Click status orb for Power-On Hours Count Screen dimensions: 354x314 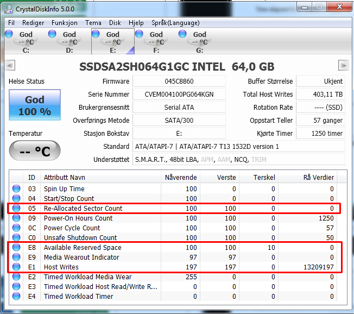click(16, 218)
